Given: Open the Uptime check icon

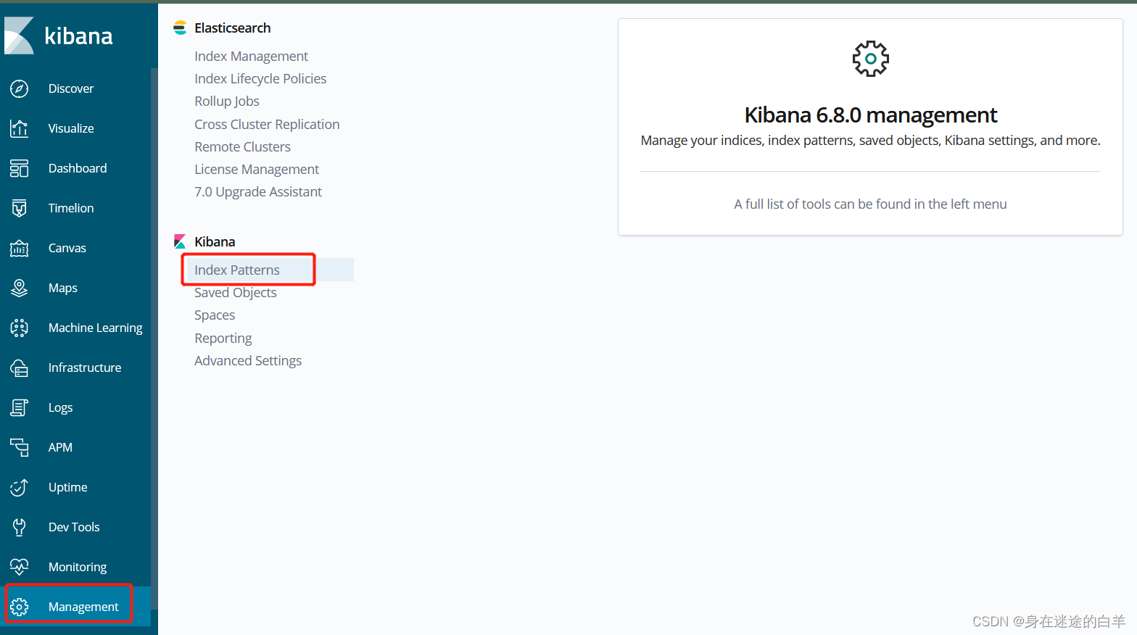Looking at the screenshot, I should pos(20,487).
